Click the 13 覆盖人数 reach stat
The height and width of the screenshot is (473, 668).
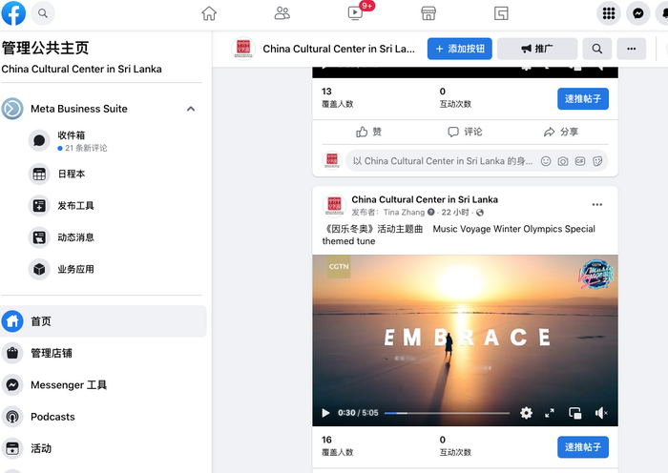click(338, 97)
